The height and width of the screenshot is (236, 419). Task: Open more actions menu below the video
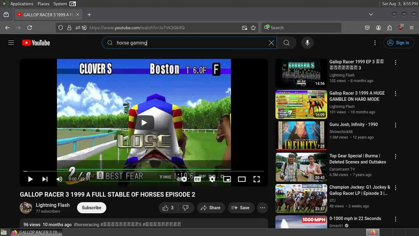[262, 208]
